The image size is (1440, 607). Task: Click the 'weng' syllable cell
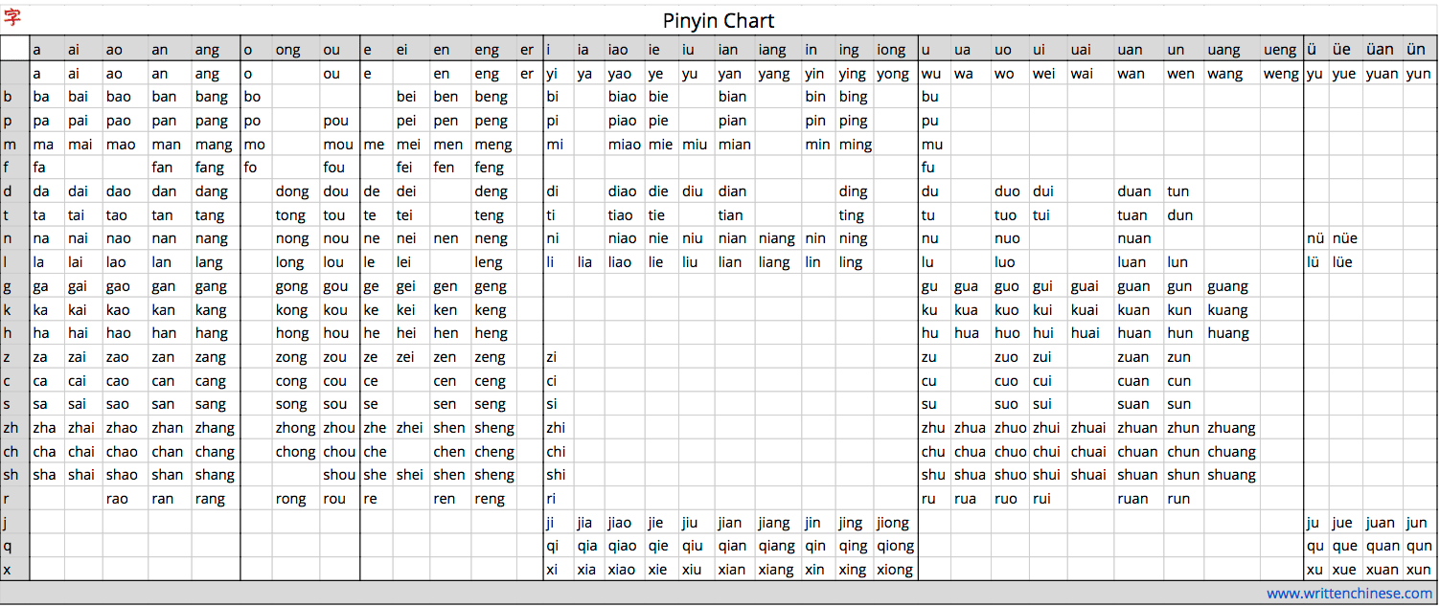[1281, 74]
